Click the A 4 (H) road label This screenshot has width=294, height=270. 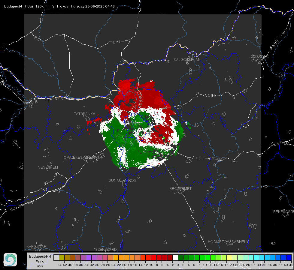point(198,158)
